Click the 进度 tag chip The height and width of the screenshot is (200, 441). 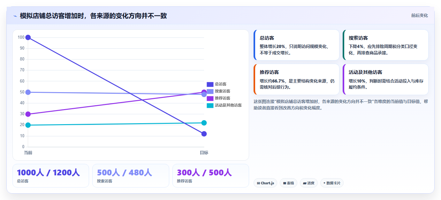pos(309,183)
